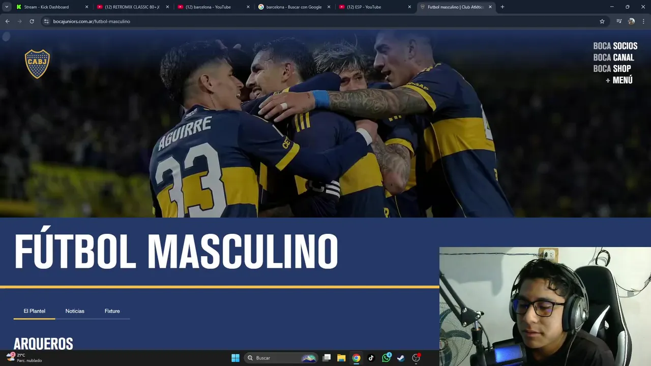Close the Futbol masculino tab
The width and height of the screenshot is (651, 366).
coord(490,7)
